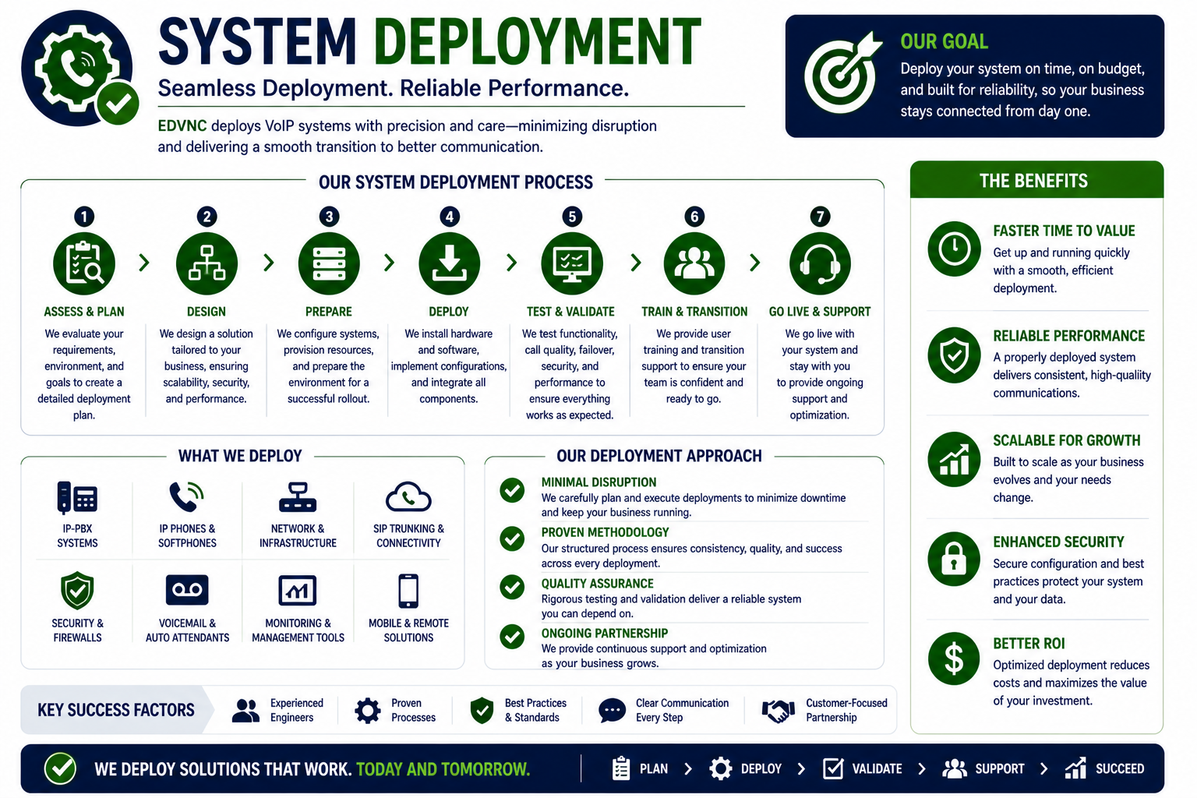Click the checkmark beside Minimal Disruption
This screenshot has width=1197, height=798.
(512, 490)
